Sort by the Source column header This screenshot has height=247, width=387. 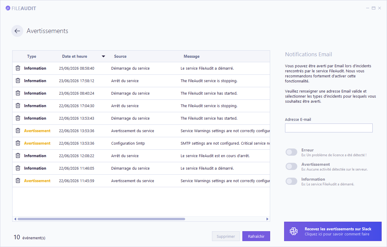pyautogui.click(x=120, y=56)
